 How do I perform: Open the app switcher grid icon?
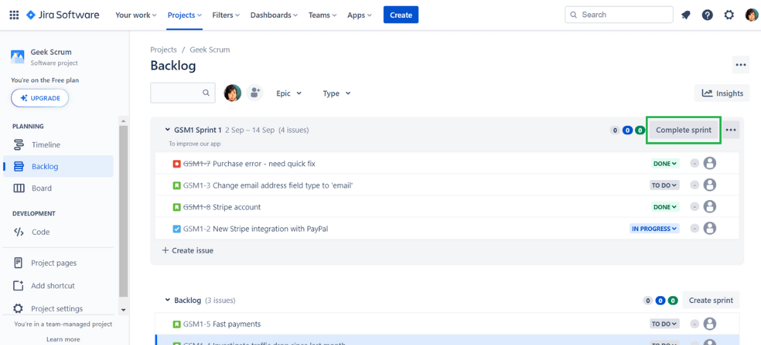(x=14, y=15)
